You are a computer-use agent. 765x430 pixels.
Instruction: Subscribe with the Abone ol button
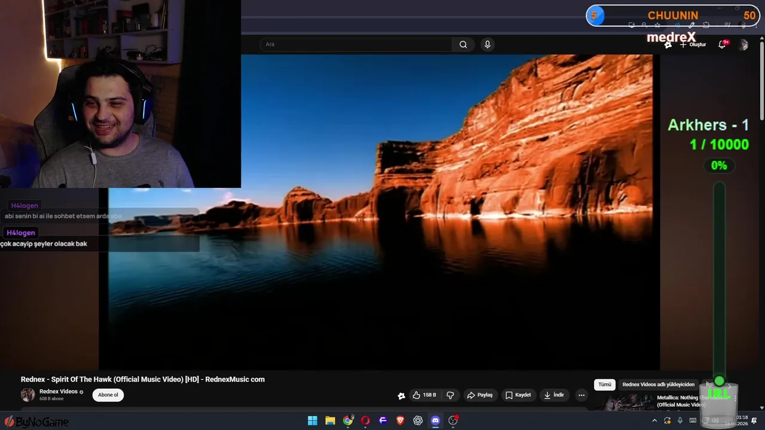coord(108,395)
